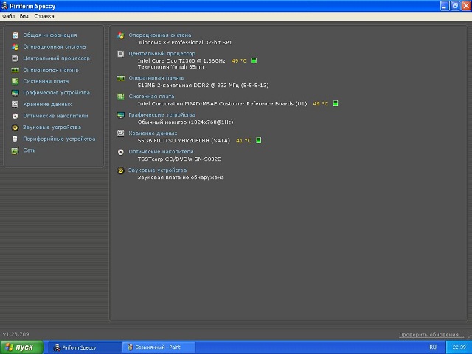Screen dimensions: 472x354
Task: Click the Проверить обновления link
Action: [432, 334]
